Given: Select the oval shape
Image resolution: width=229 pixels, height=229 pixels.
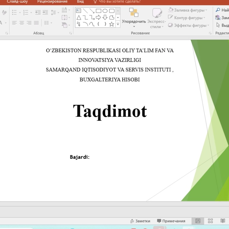Looking at the screenshot, I should (x=105, y=11).
